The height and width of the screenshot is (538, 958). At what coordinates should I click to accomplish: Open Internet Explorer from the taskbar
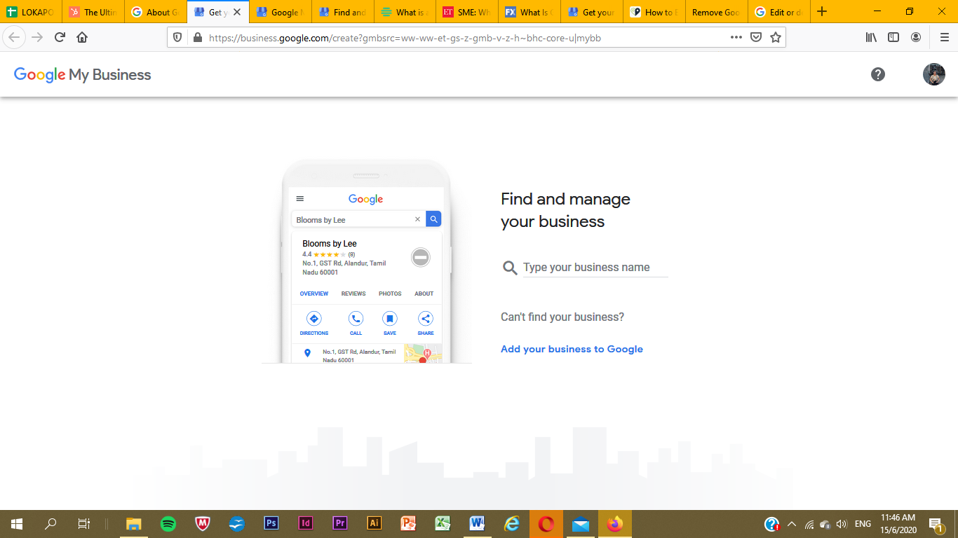pyautogui.click(x=512, y=524)
